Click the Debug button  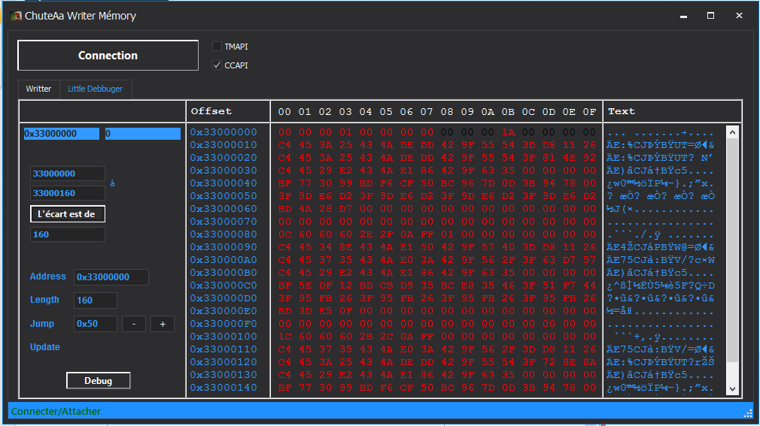click(x=99, y=380)
